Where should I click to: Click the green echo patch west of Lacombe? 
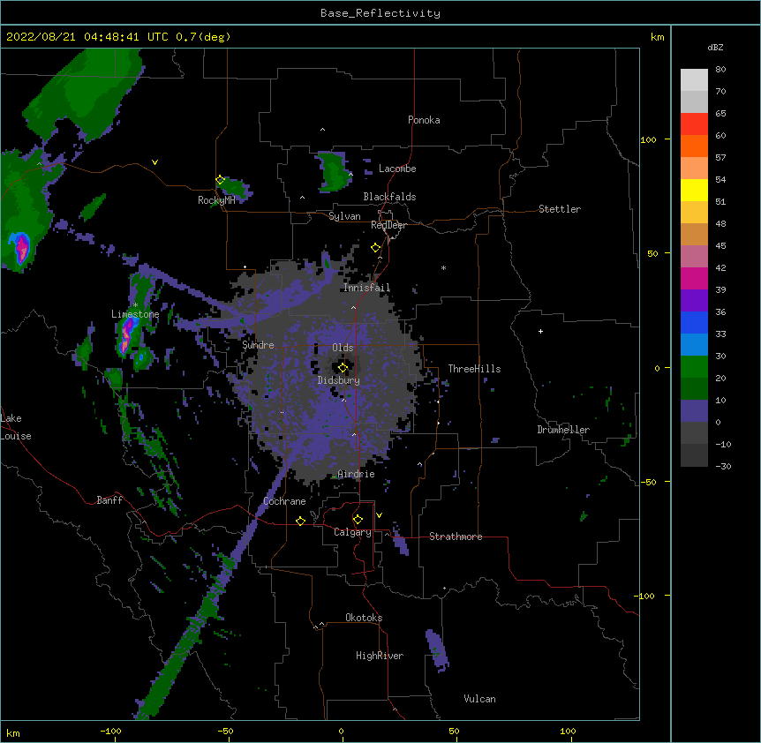click(x=334, y=172)
